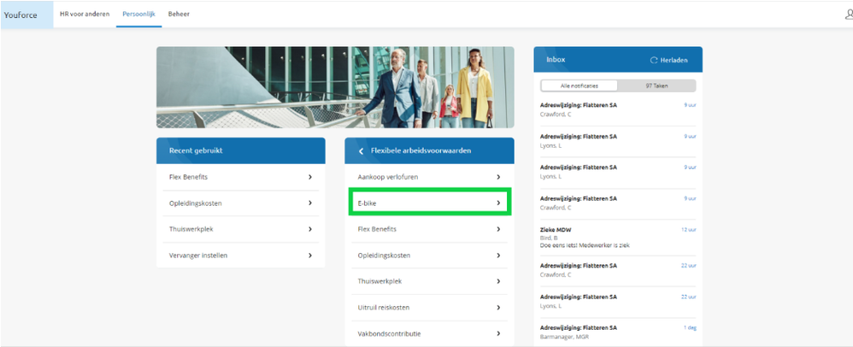Screen dimensions: 853x347
Task: Click the chevron beside Uitruil reiskosten
Action: (498, 308)
